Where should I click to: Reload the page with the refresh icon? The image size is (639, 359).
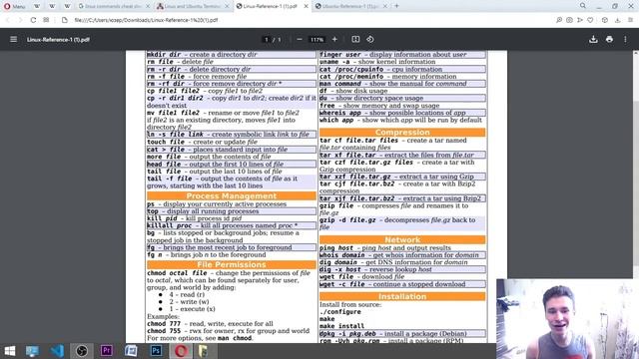click(x=33, y=20)
